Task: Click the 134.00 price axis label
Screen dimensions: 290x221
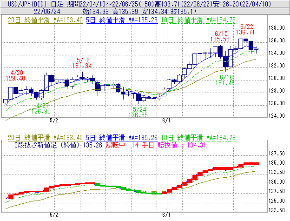Action: click(277, 53)
